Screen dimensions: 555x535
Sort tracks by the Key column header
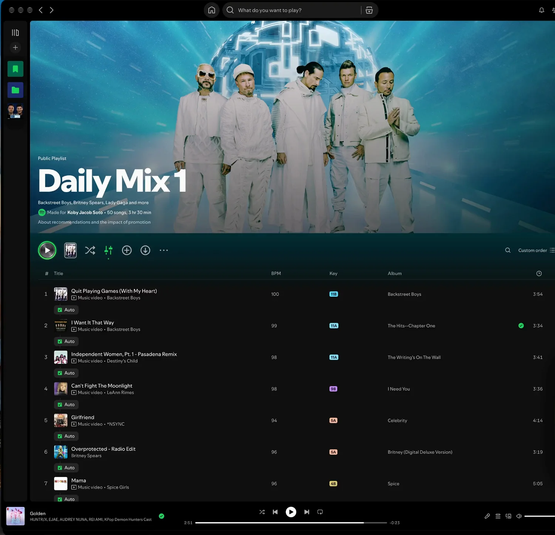333,273
